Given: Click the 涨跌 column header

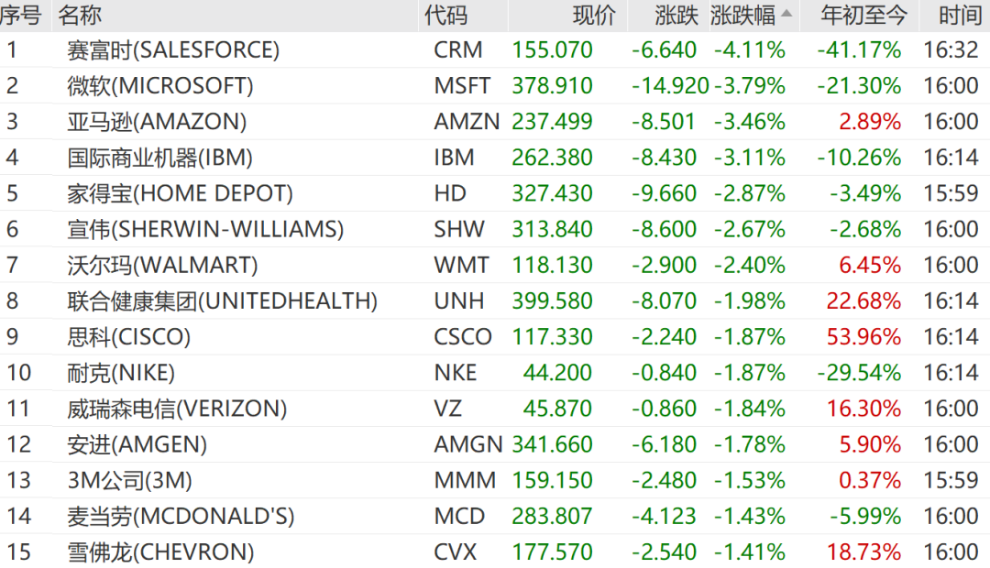Looking at the screenshot, I should click(676, 15).
